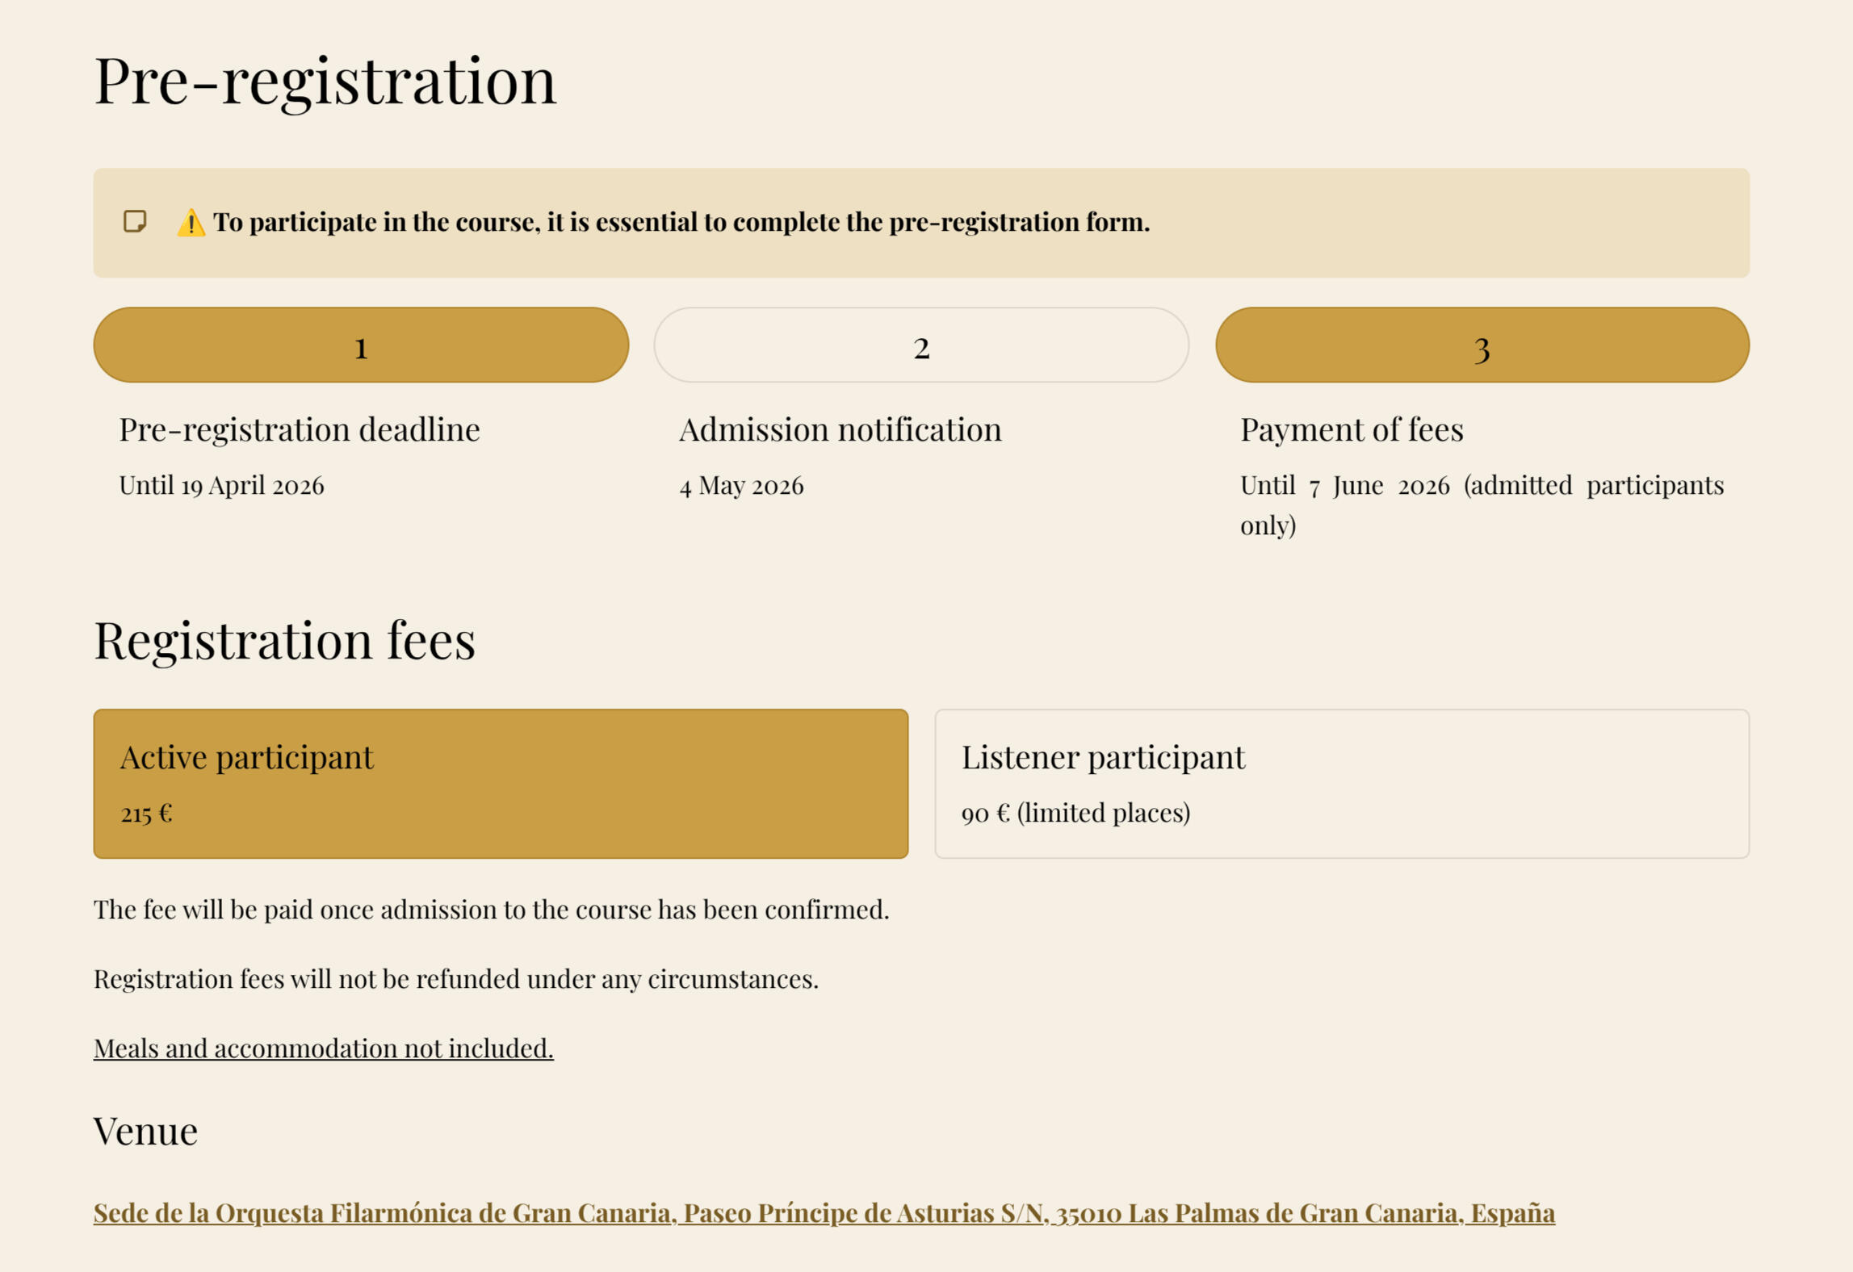The height and width of the screenshot is (1272, 1853).
Task: Click the '90 € (limited places)' price text
Action: click(1075, 813)
